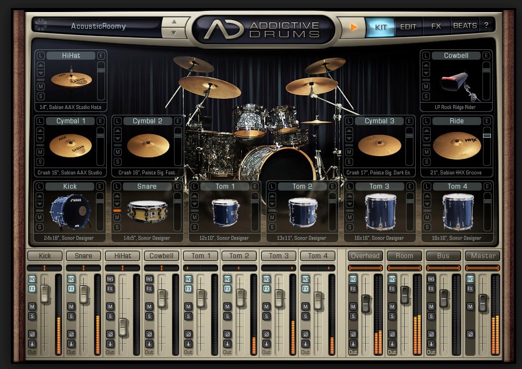Viewport: 522px width, 369px height.
Task: Step Tom 4 kitpiece down arrow
Action: [427, 205]
